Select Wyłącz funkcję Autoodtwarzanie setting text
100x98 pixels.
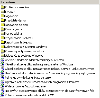pos(25,86)
